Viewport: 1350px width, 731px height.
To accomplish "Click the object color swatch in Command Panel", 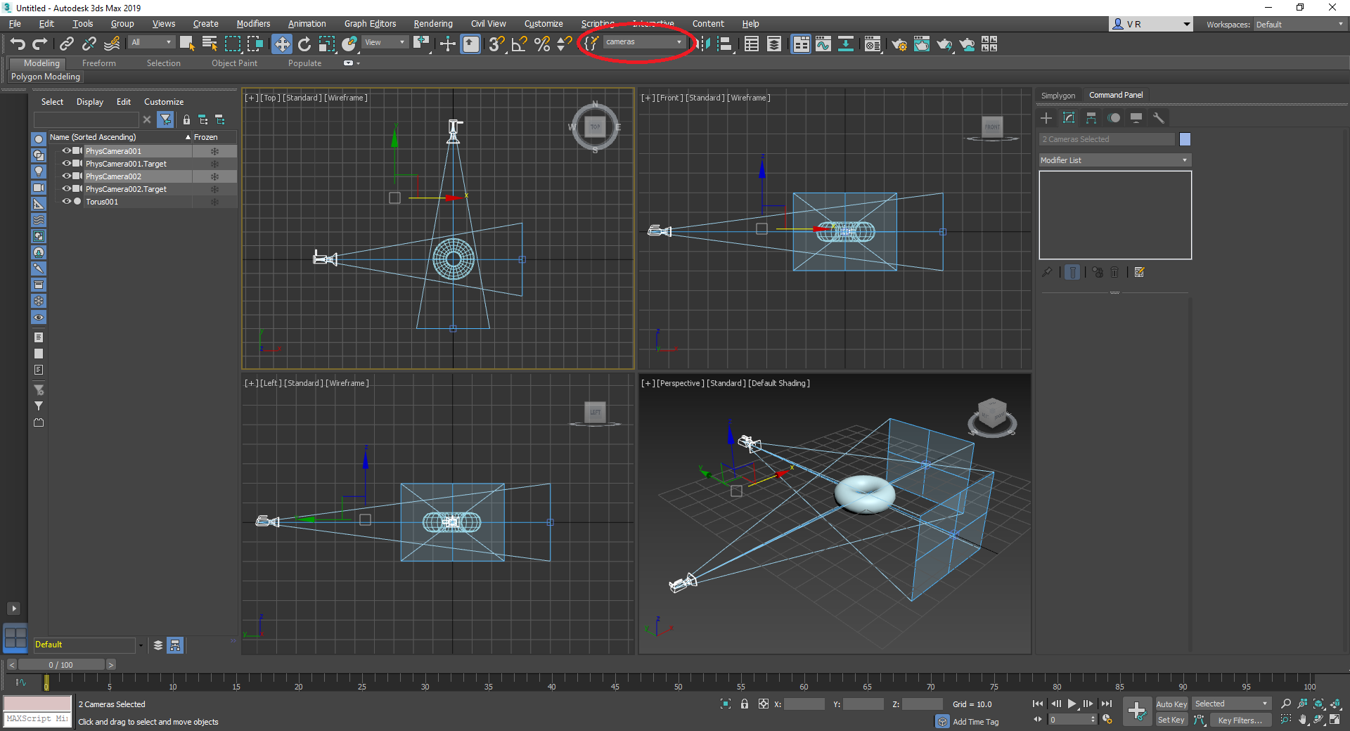I will click(1185, 139).
